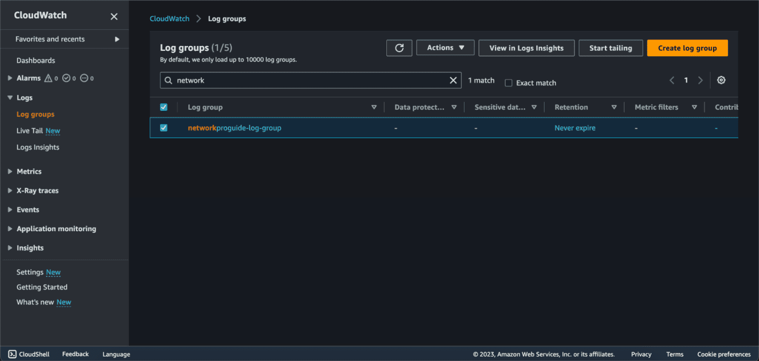Click the next page arrow in pagination

[700, 80]
